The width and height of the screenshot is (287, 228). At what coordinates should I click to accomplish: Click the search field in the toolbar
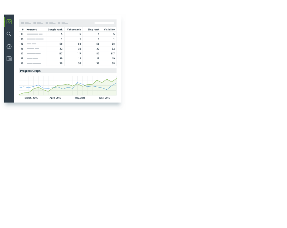click(x=104, y=23)
